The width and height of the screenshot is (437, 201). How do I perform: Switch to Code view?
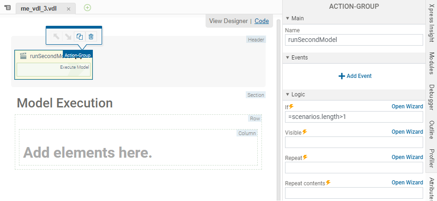tap(261, 21)
